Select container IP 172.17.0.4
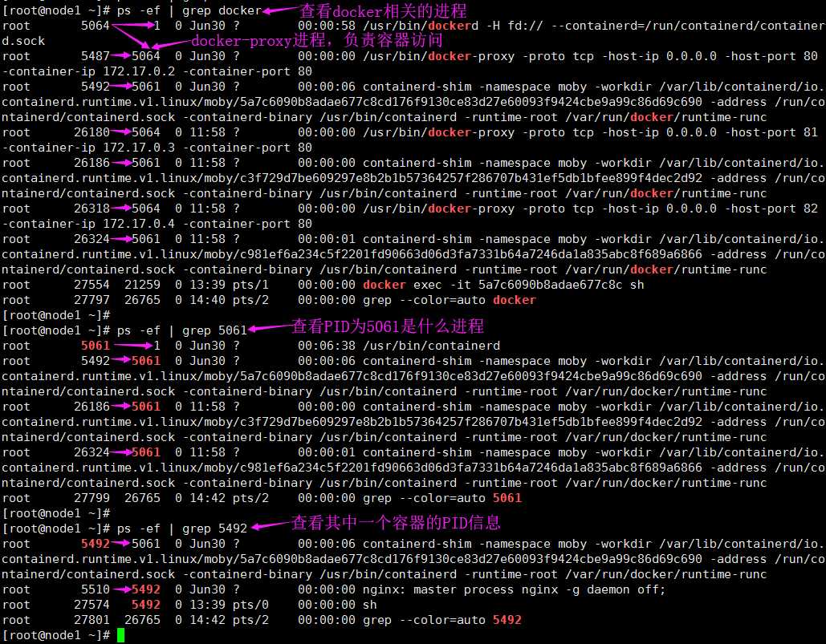826x644 pixels. (x=139, y=224)
